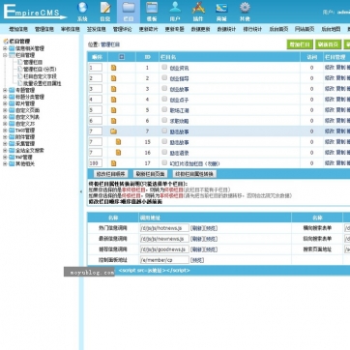Expand the 专题管理 tree node
350x350 pixels.
(5, 90)
